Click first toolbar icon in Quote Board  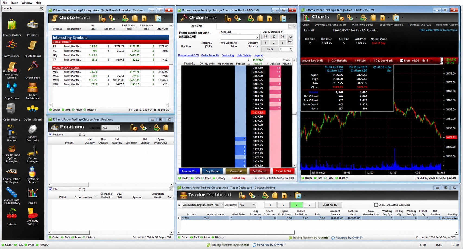pyautogui.click(x=102, y=18)
